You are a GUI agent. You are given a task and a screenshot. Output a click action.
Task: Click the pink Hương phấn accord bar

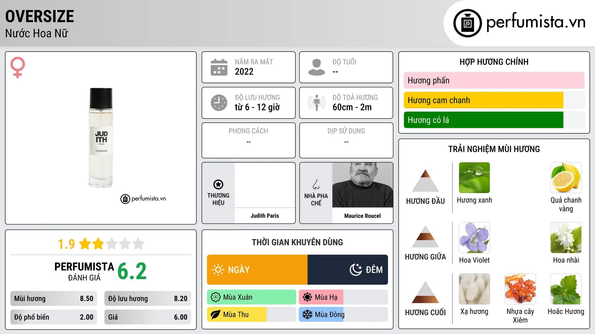(494, 80)
